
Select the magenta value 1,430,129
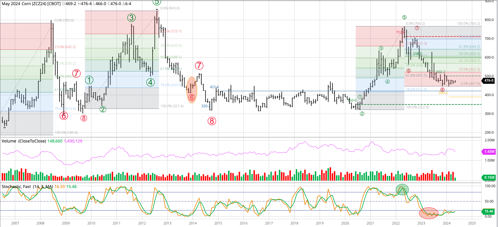point(73,141)
